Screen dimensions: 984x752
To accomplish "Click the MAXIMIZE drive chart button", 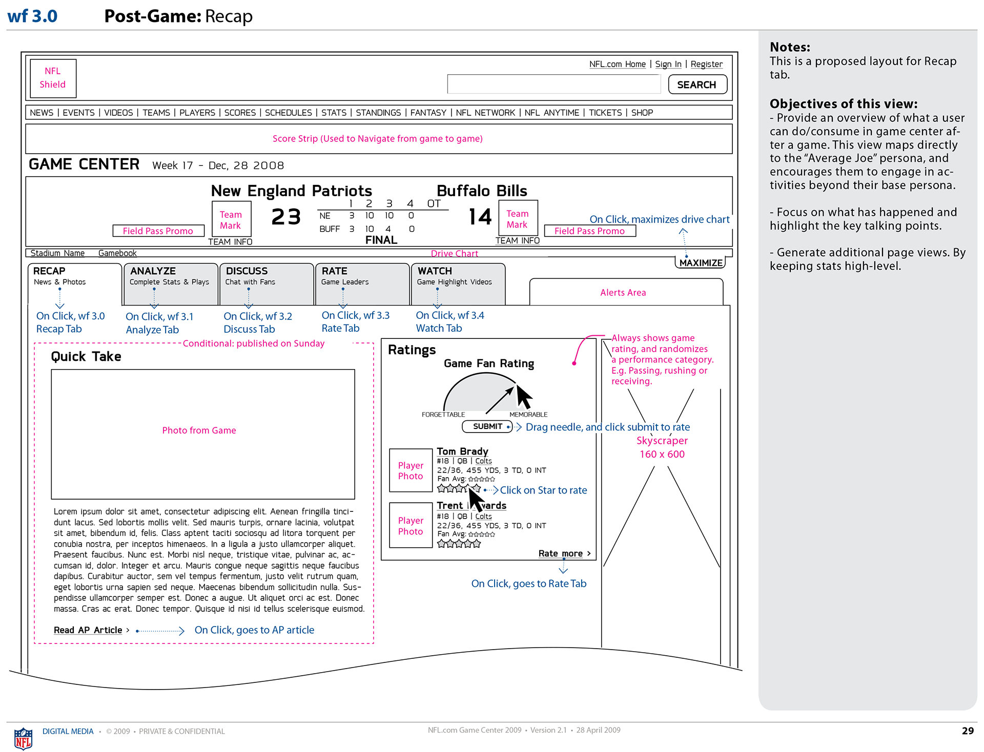I will pyautogui.click(x=701, y=263).
